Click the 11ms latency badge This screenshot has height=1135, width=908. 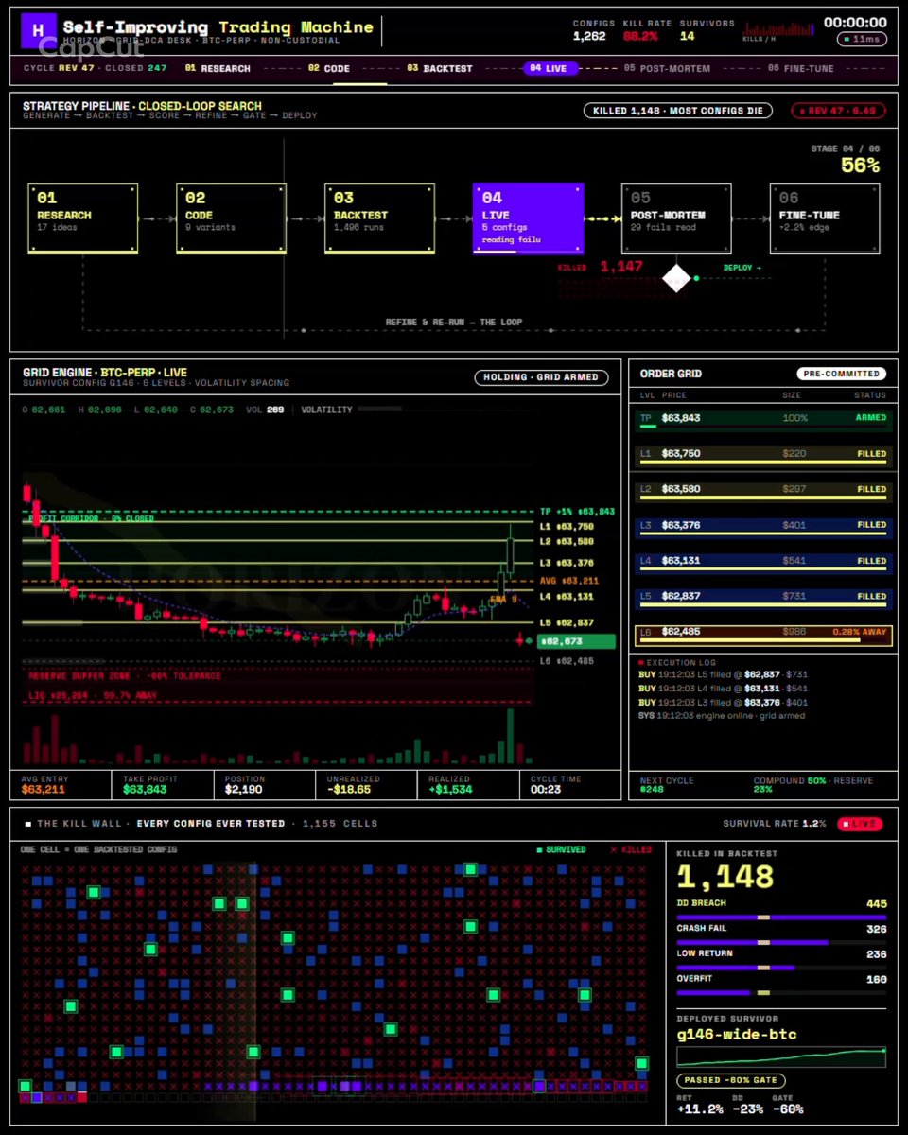point(861,40)
